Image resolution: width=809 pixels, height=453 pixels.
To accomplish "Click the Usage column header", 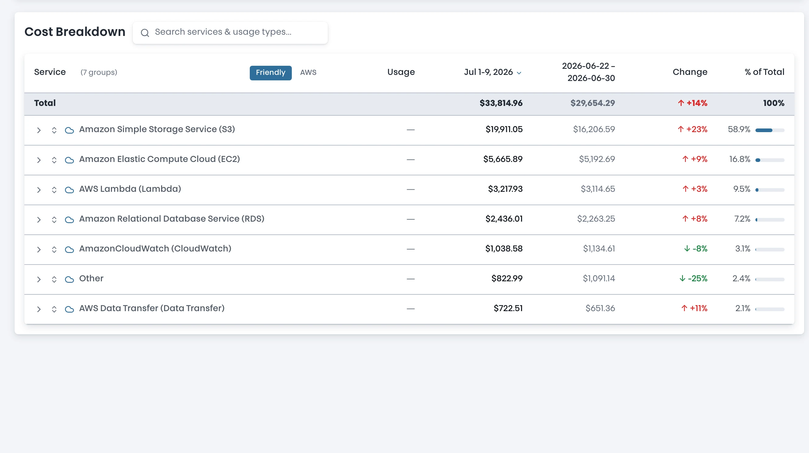I will pyautogui.click(x=401, y=72).
